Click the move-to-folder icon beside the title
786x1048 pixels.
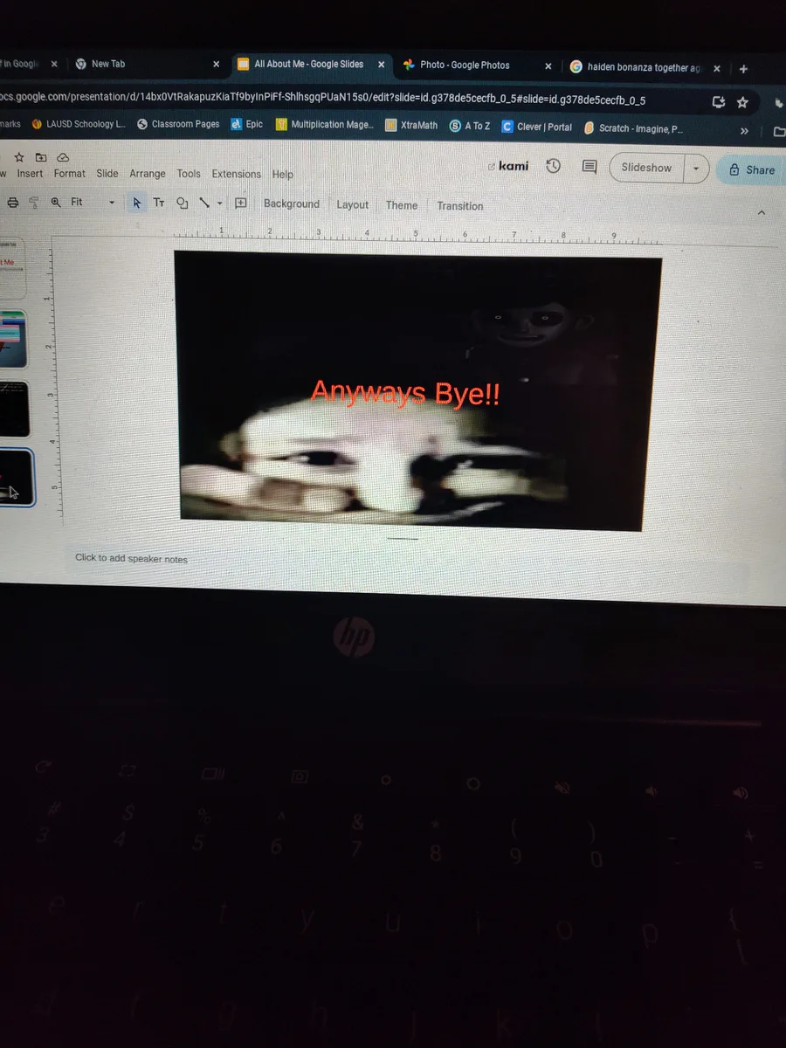click(x=41, y=157)
